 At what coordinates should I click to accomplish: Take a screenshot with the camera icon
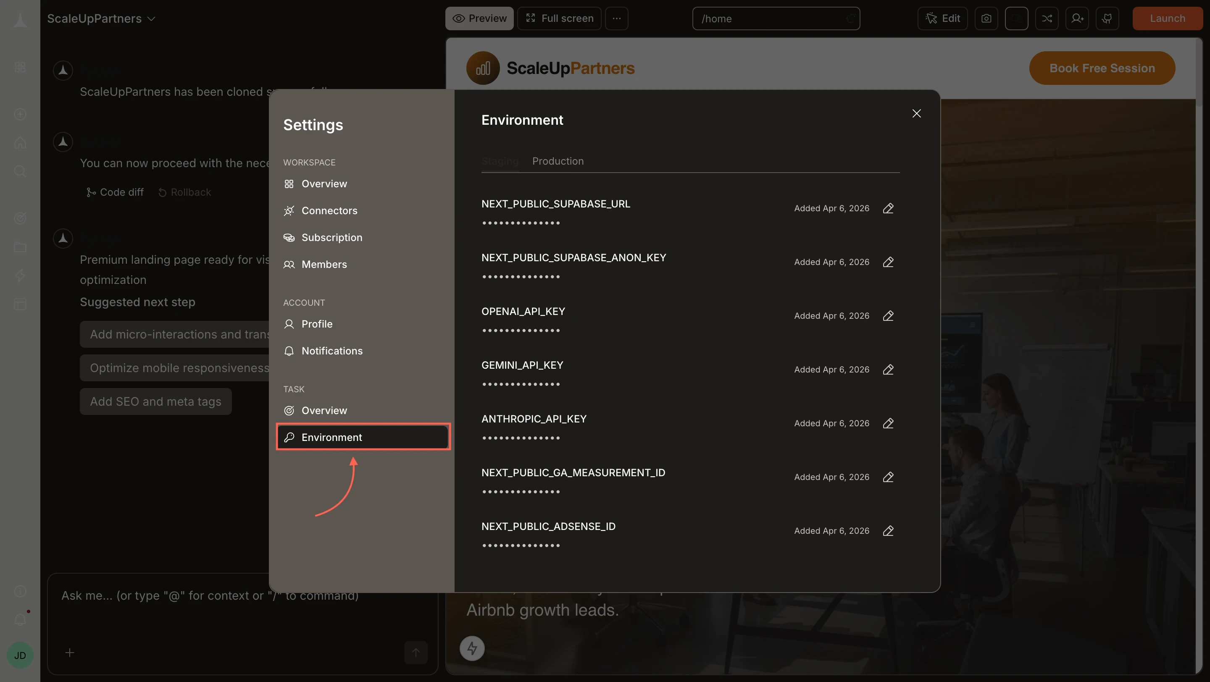pos(986,18)
